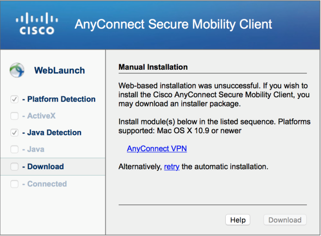The height and width of the screenshot is (236, 321).
Task: Toggle the Java Detection checkbox
Action: [x=14, y=133]
